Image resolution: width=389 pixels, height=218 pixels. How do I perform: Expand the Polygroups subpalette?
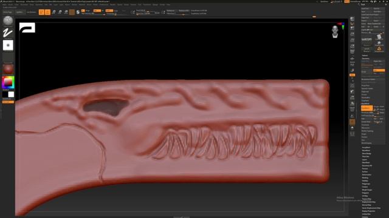366,184
